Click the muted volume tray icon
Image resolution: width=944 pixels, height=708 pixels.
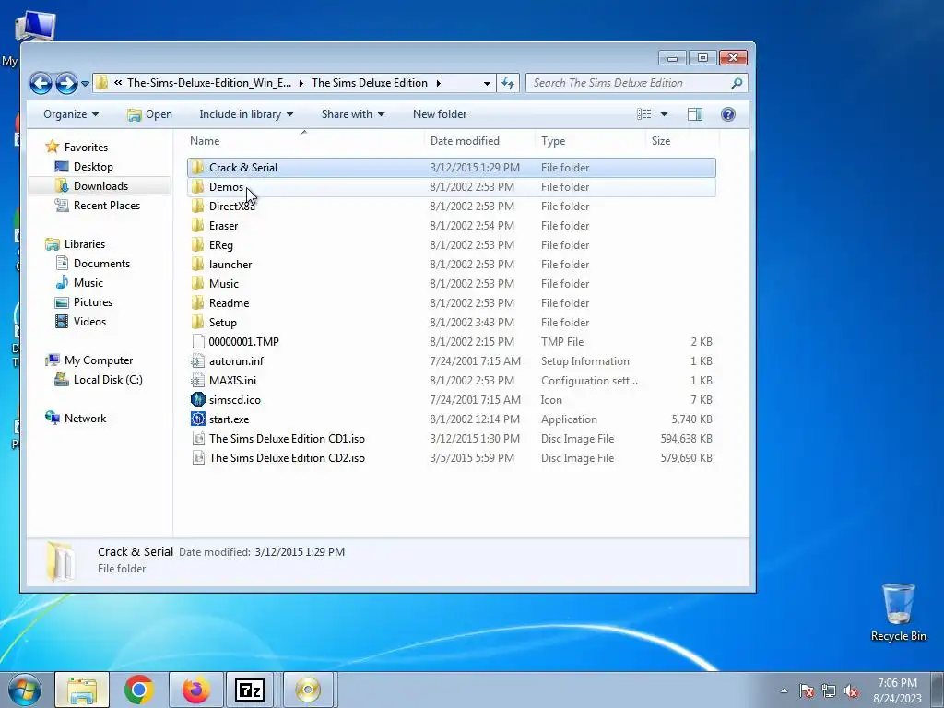coord(851,690)
